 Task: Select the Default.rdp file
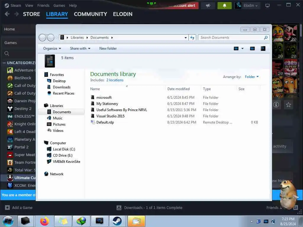(x=105, y=122)
